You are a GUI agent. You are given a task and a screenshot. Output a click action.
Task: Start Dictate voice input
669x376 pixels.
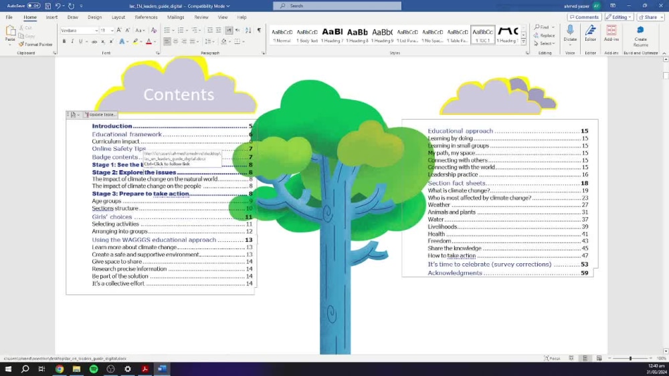tap(570, 33)
